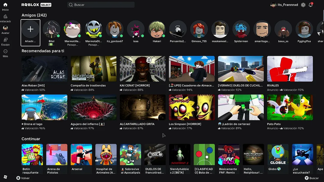The height and width of the screenshot is (182, 324).
Task: Open friend Fgghgffsa's avatar
Action: (304, 29)
